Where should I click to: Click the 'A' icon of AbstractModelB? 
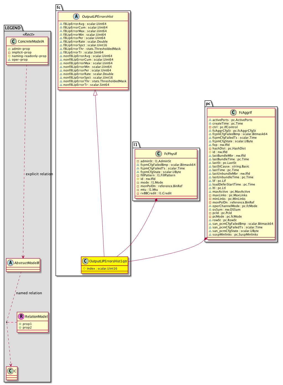pyautogui.click(x=10, y=263)
